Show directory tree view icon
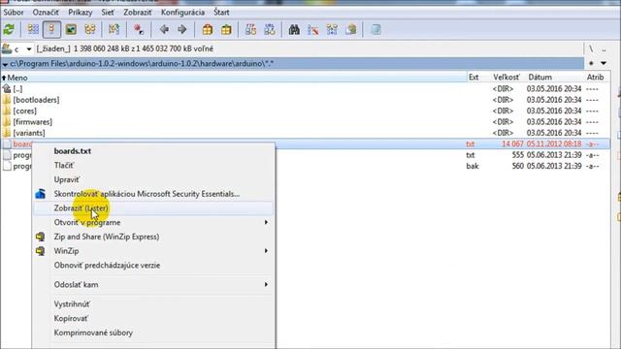Screen dimensions: 621x349 pos(90,29)
